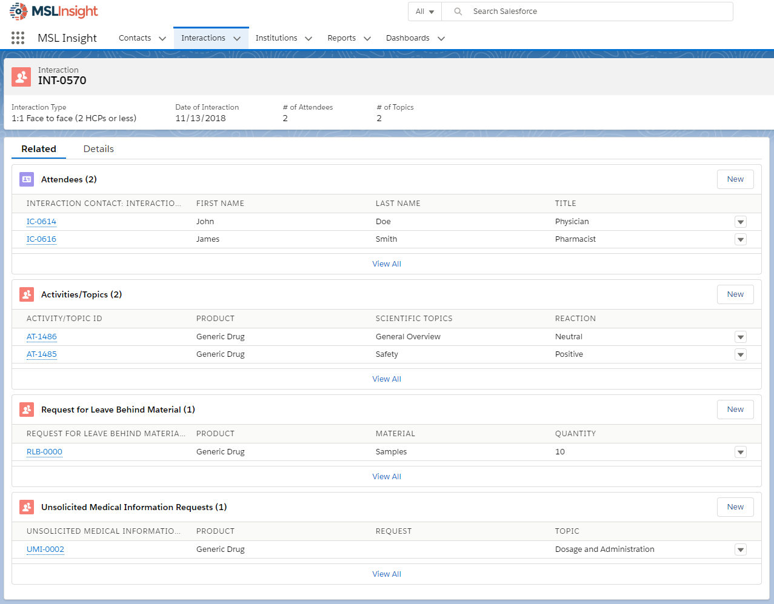This screenshot has width=774, height=604.
Task: Switch to the Details tab
Action: [x=98, y=148]
